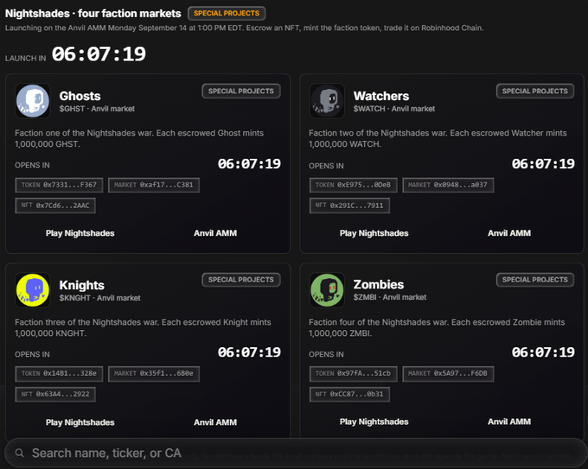Viewport: 588px width, 469px height.
Task: Copy Zombies NFT address 0xCC87...0b31
Action: point(349,395)
